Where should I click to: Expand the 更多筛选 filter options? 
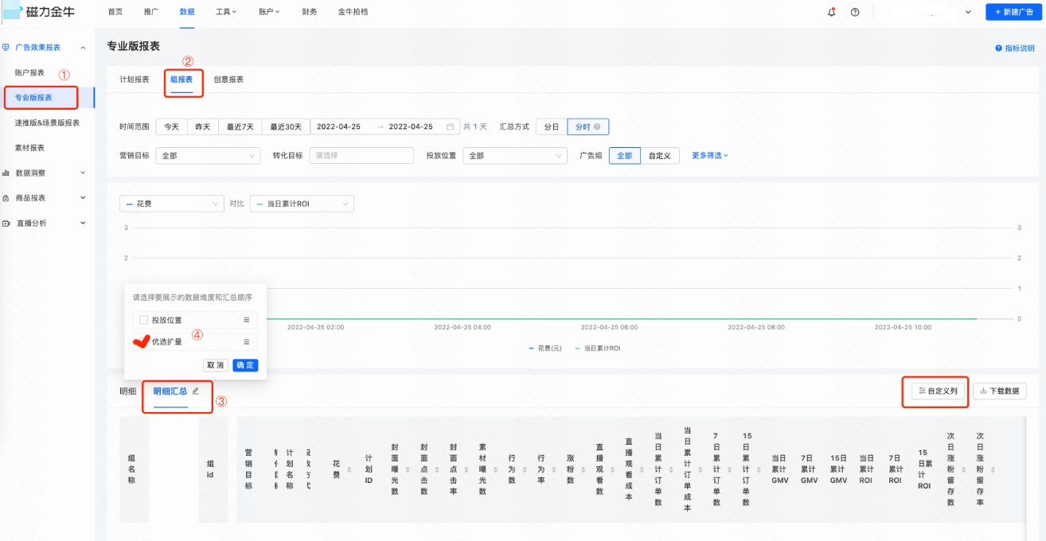pos(710,156)
